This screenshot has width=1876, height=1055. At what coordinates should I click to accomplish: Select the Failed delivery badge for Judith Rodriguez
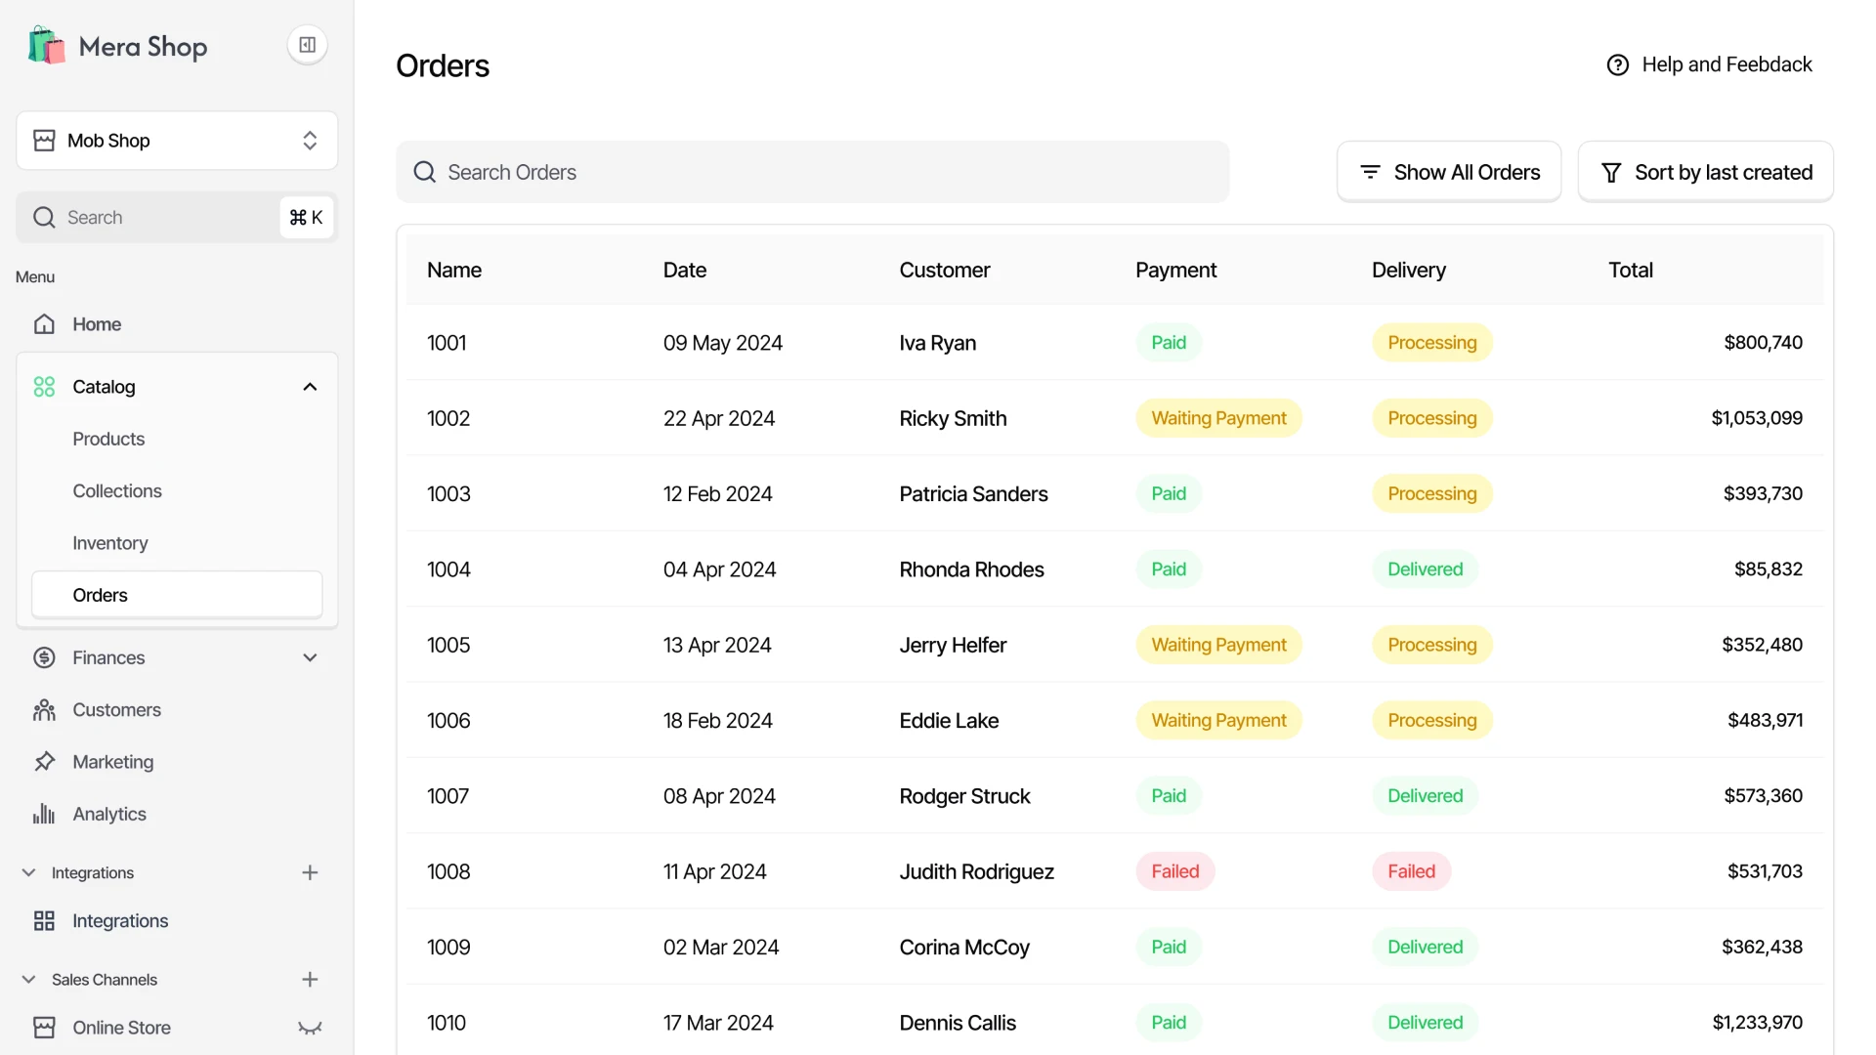(x=1411, y=870)
